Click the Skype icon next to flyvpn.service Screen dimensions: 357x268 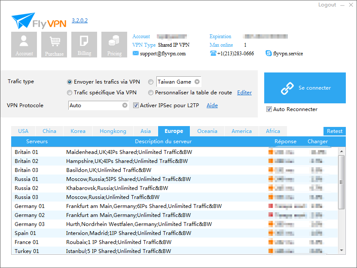click(269, 53)
